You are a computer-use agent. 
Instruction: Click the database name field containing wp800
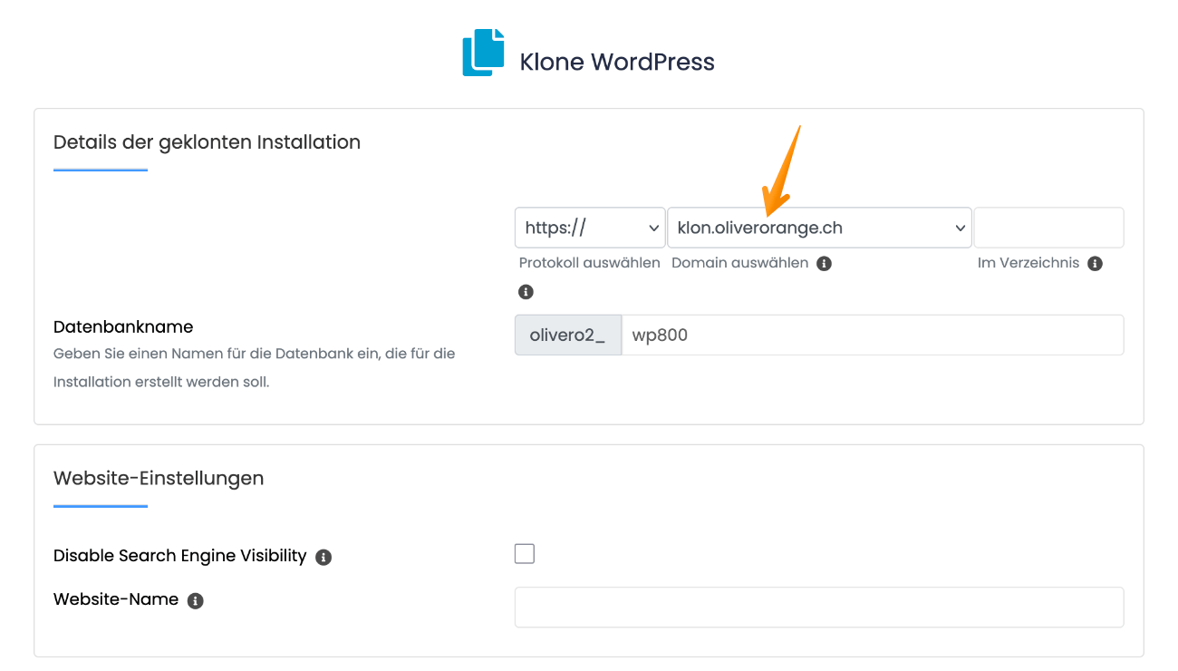tap(872, 335)
